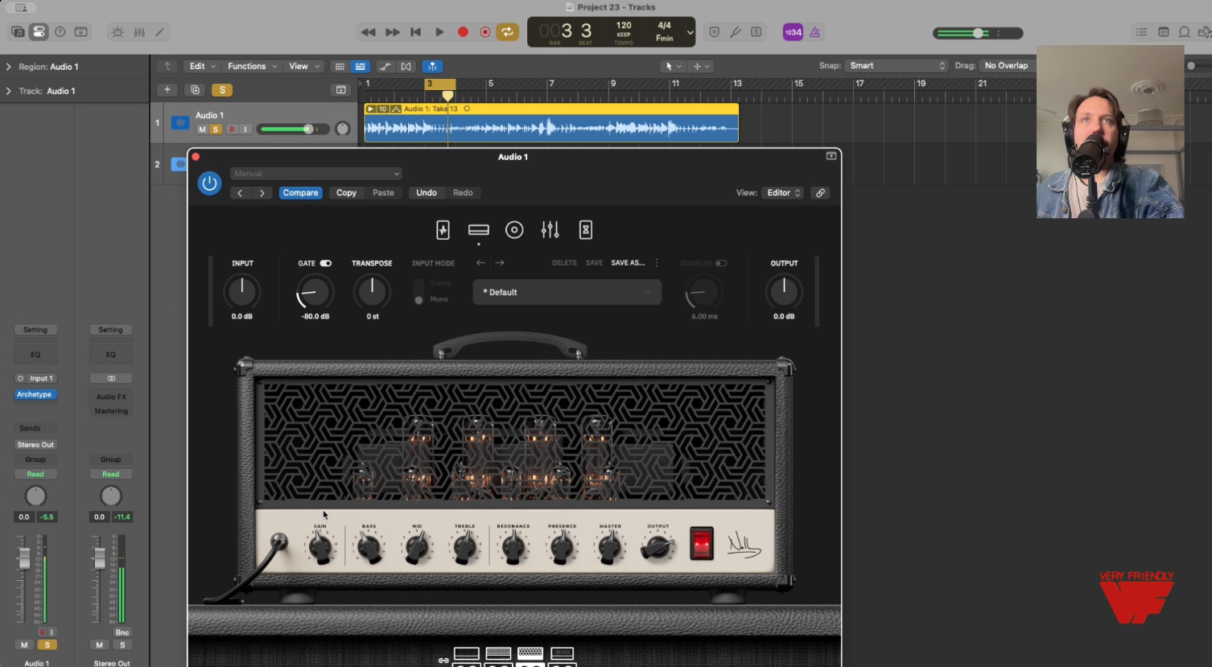The width and height of the screenshot is (1212, 667).
Task: Toggle the purple count-in 1234 button
Action: 793,32
